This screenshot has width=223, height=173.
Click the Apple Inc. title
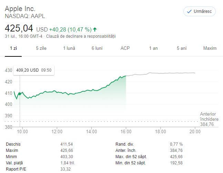pyautogui.click(x=20, y=9)
